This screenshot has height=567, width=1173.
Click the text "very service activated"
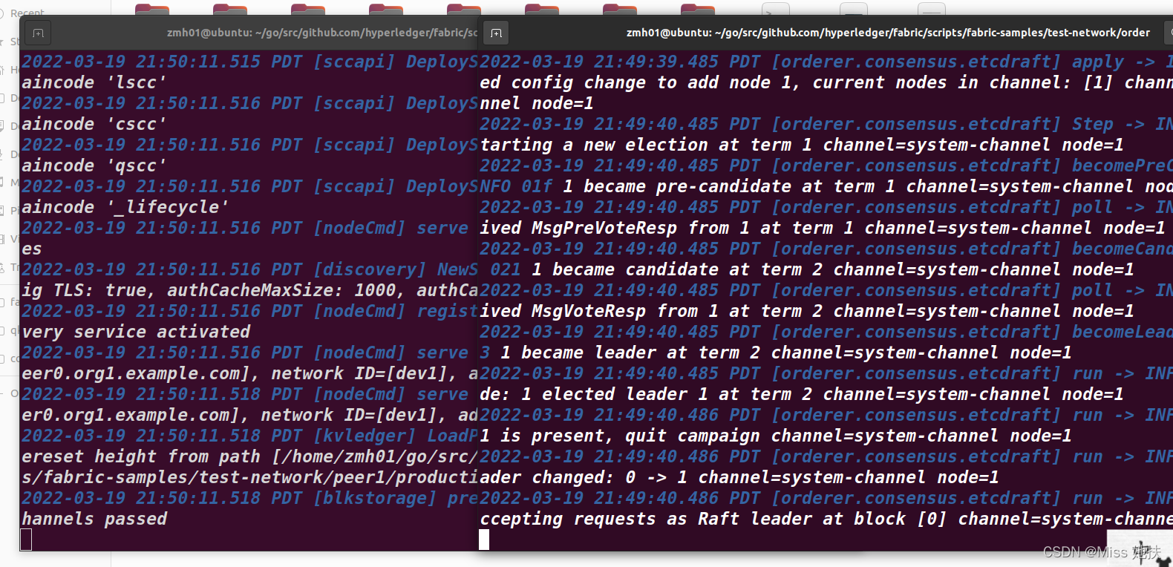[136, 332]
